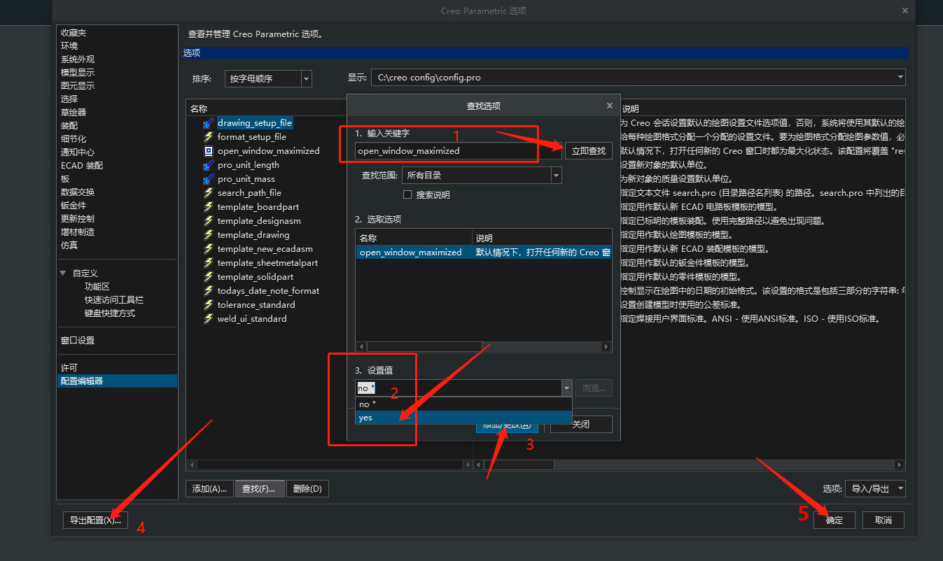The height and width of the screenshot is (561, 943).
Task: Click the lightning icon beside template_designasm
Action: (208, 221)
